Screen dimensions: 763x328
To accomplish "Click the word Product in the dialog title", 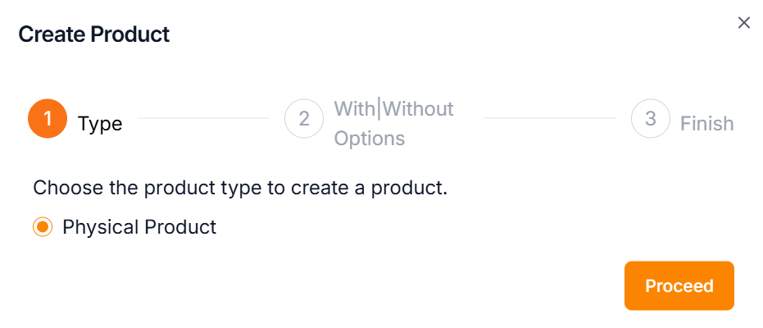I will point(131,34).
